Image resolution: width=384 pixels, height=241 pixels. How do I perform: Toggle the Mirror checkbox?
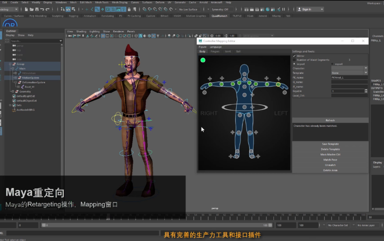(294, 56)
